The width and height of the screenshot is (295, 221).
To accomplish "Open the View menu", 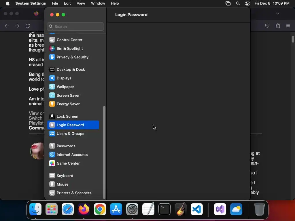I will pyautogui.click(x=81, y=3).
